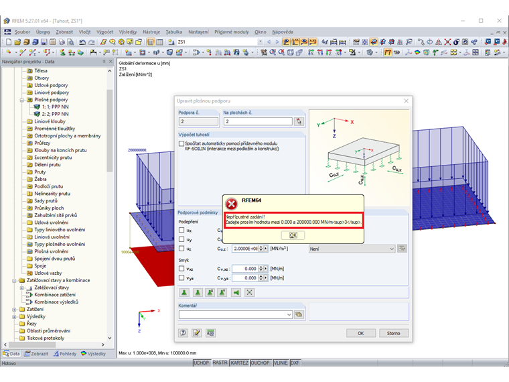Click the Na plochách č. input field

click(258, 121)
